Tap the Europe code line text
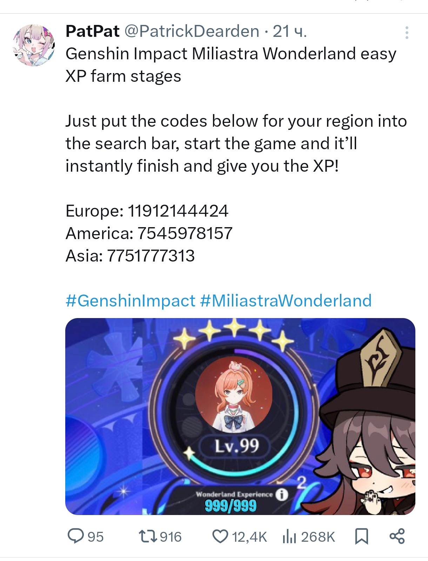428x561 pixels. [x=147, y=211]
